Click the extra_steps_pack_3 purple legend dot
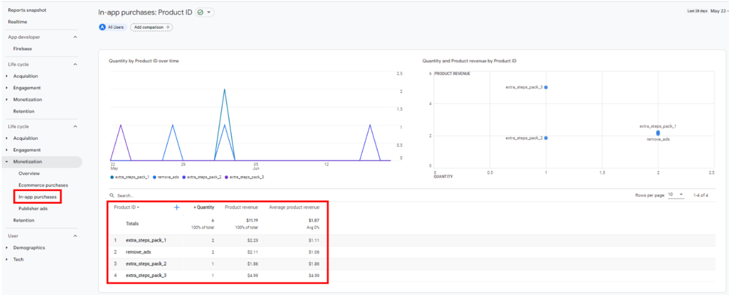The height and width of the screenshot is (295, 729). tap(226, 177)
